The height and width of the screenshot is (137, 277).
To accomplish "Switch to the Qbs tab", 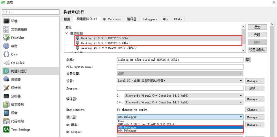I will point(165,19).
